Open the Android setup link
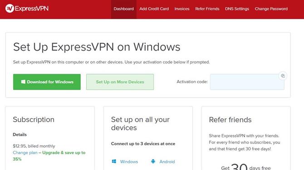 coord(167,161)
